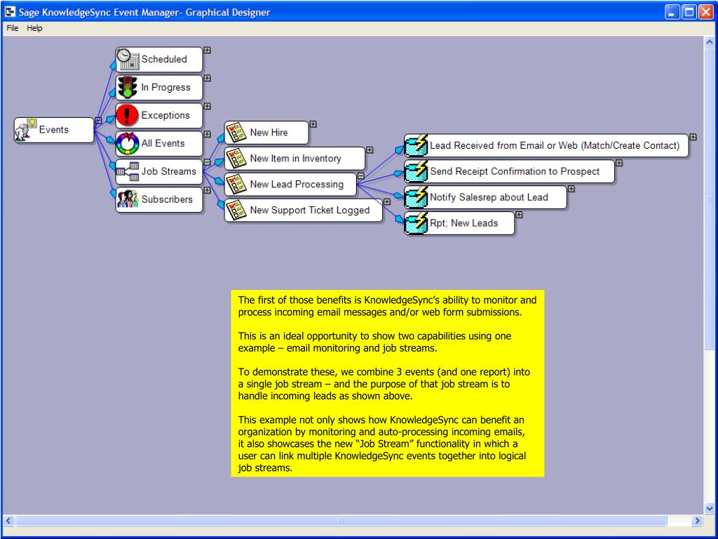
Task: Select the New Hire checklist icon
Action: [x=236, y=133]
